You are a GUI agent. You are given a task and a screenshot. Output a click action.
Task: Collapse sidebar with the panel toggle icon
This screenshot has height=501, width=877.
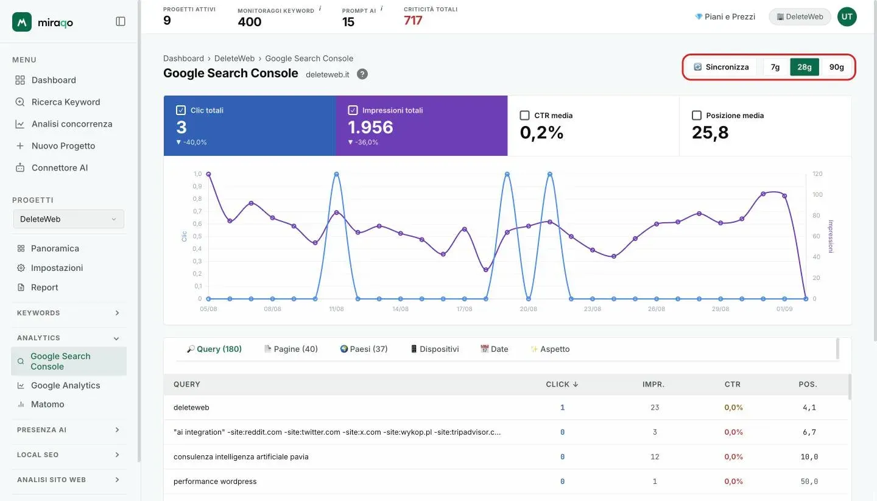click(x=121, y=21)
